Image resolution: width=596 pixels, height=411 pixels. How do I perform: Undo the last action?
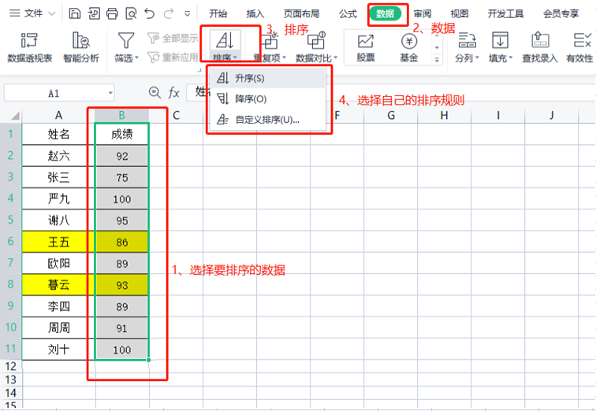[x=150, y=14]
